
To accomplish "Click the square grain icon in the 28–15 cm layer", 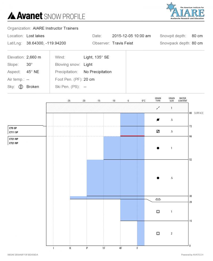I will click(x=158, y=212).
